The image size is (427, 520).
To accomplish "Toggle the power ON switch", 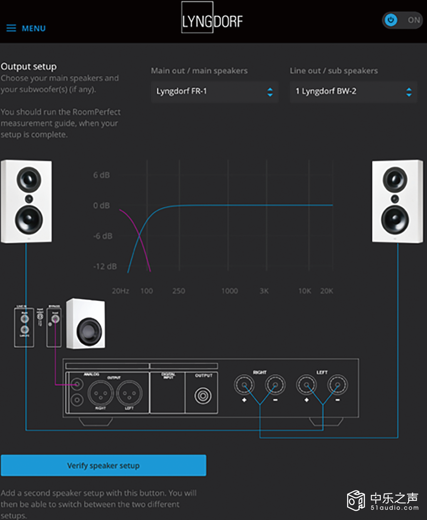I will (x=402, y=20).
